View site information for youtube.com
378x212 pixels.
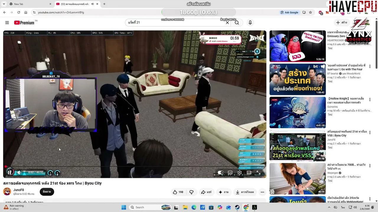34,12
